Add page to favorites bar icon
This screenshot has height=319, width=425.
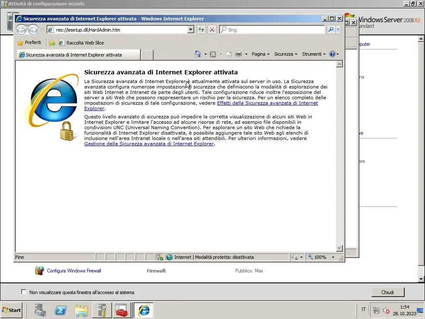52,43
